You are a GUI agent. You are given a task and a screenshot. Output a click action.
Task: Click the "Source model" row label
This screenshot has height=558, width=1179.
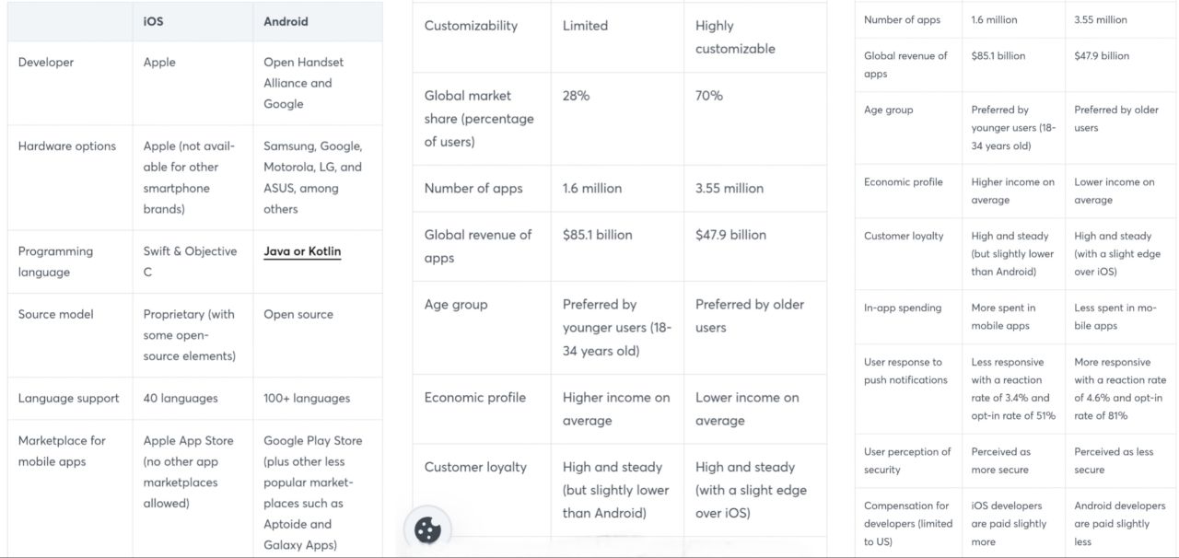pos(55,314)
